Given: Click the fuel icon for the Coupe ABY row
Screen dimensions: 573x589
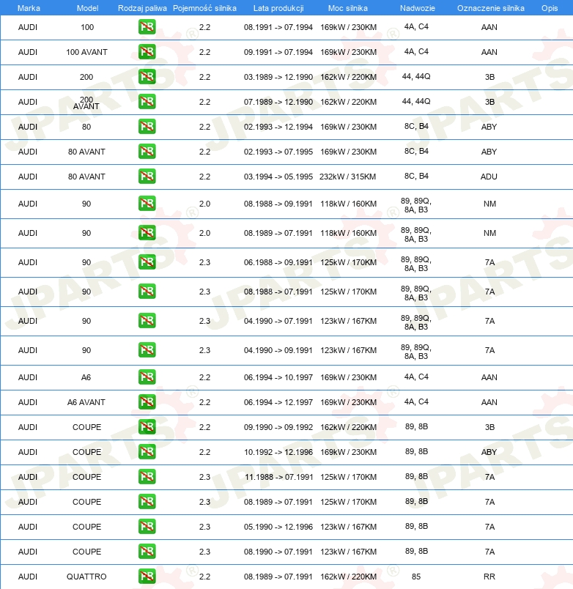Looking at the screenshot, I should coord(147,452).
